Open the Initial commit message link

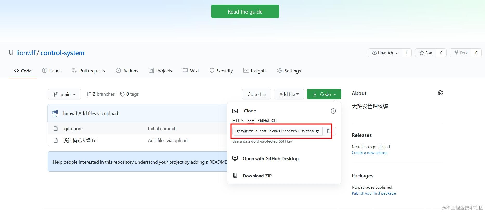(x=161, y=128)
